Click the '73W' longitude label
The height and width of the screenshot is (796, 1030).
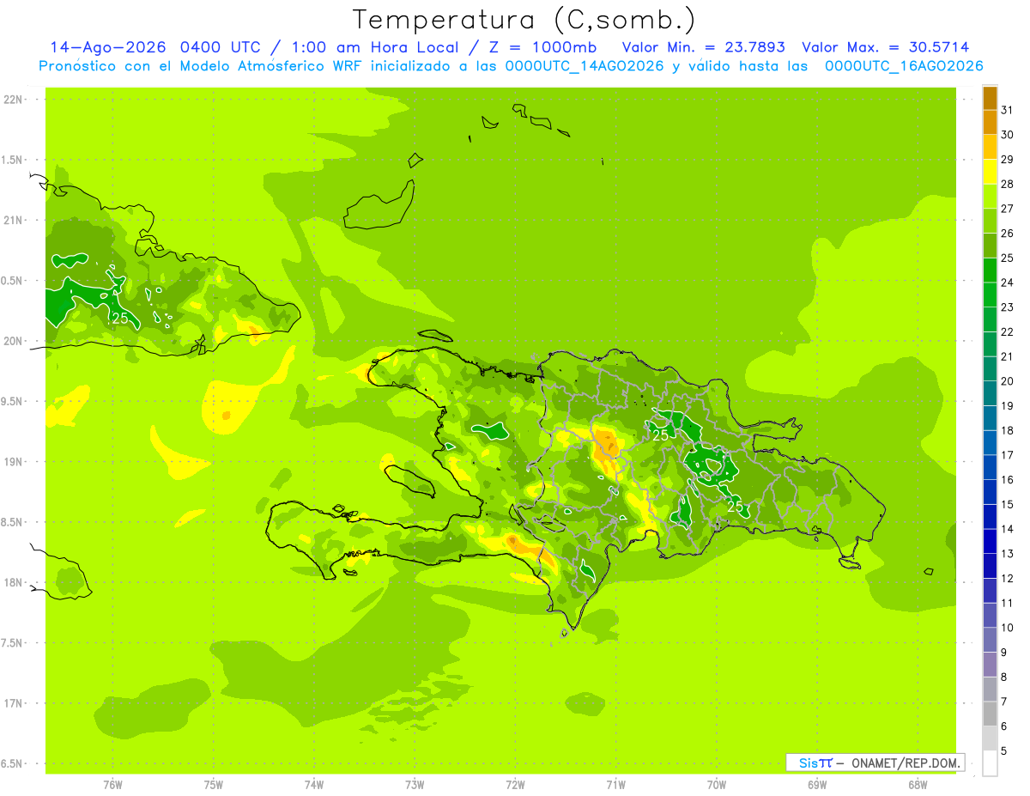pyautogui.click(x=415, y=785)
